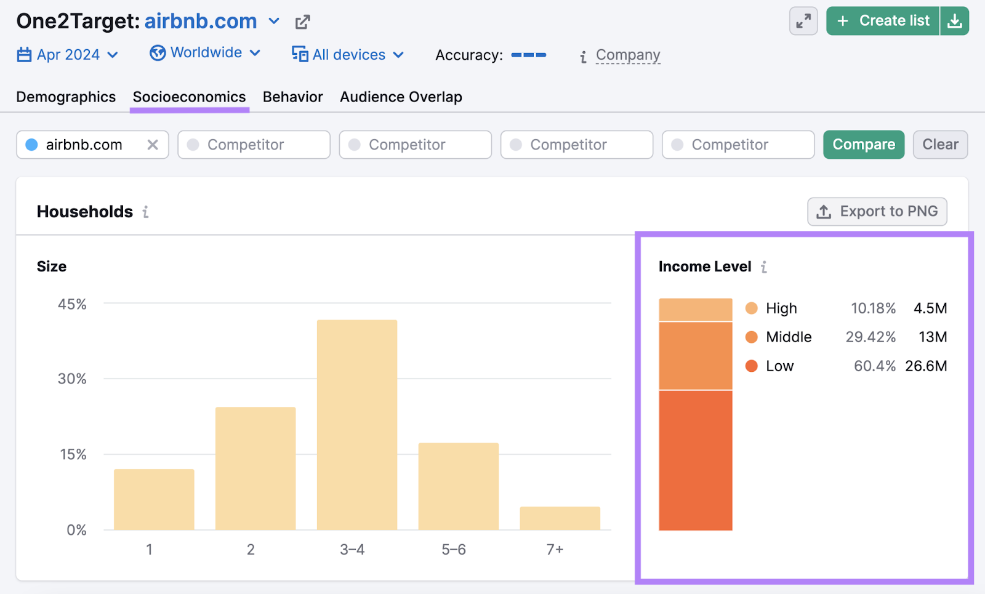Click the calendar icon next to Apr 2024
The height and width of the screenshot is (594, 985).
point(24,54)
